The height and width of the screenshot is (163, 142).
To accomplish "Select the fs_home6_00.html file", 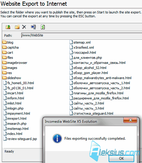I will tap(18, 83).
